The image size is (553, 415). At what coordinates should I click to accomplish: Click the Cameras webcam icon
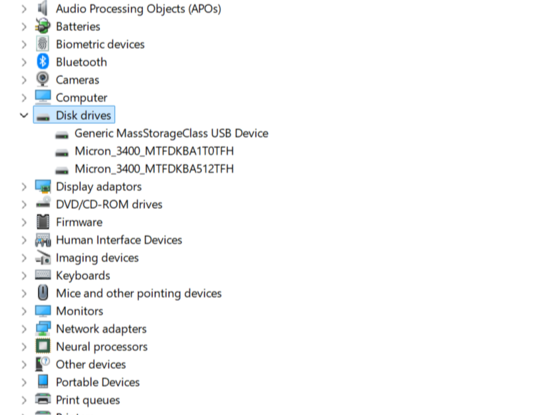pyautogui.click(x=42, y=79)
